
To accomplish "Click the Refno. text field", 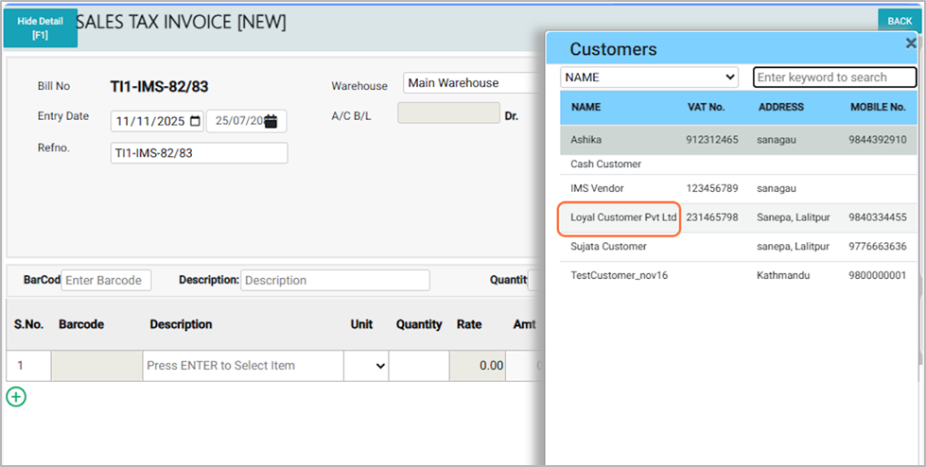I will (199, 152).
